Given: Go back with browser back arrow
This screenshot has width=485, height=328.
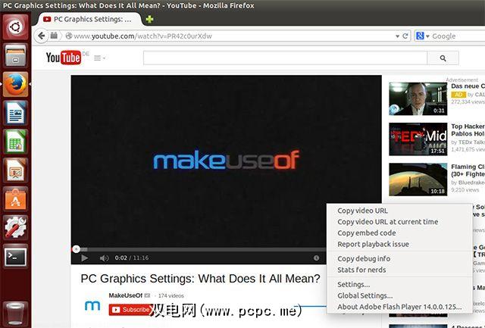Looking at the screenshot, I should tap(42, 36).
